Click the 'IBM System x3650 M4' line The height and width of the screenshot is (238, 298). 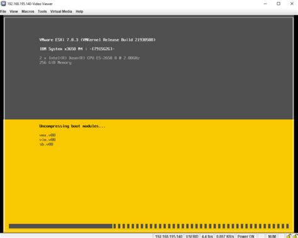point(77,49)
